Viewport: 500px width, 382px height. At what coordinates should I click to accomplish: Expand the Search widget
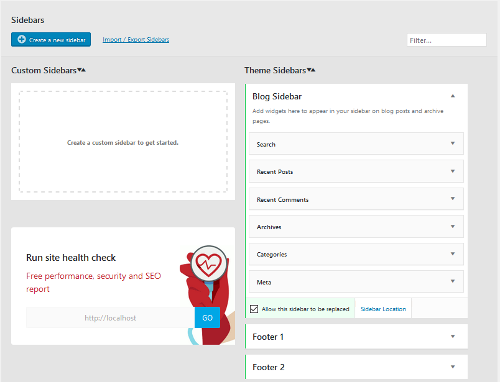pos(453,143)
